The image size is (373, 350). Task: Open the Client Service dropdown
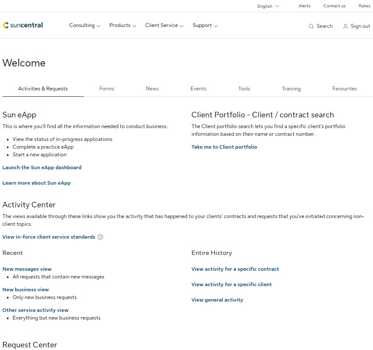[164, 25]
